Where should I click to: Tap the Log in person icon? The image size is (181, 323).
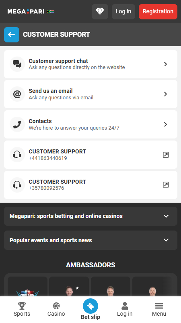coord(125,306)
